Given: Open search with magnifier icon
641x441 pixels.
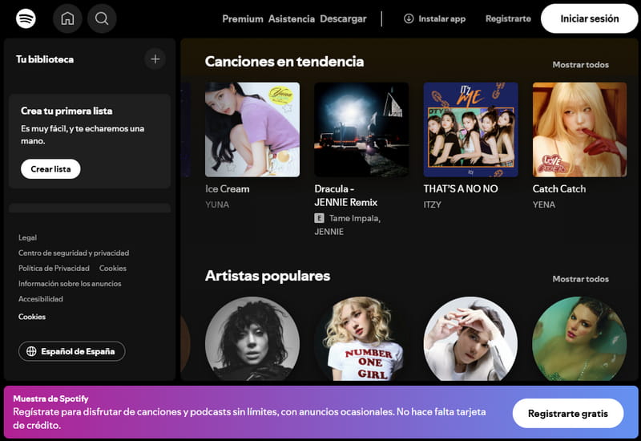Looking at the screenshot, I should click(102, 18).
